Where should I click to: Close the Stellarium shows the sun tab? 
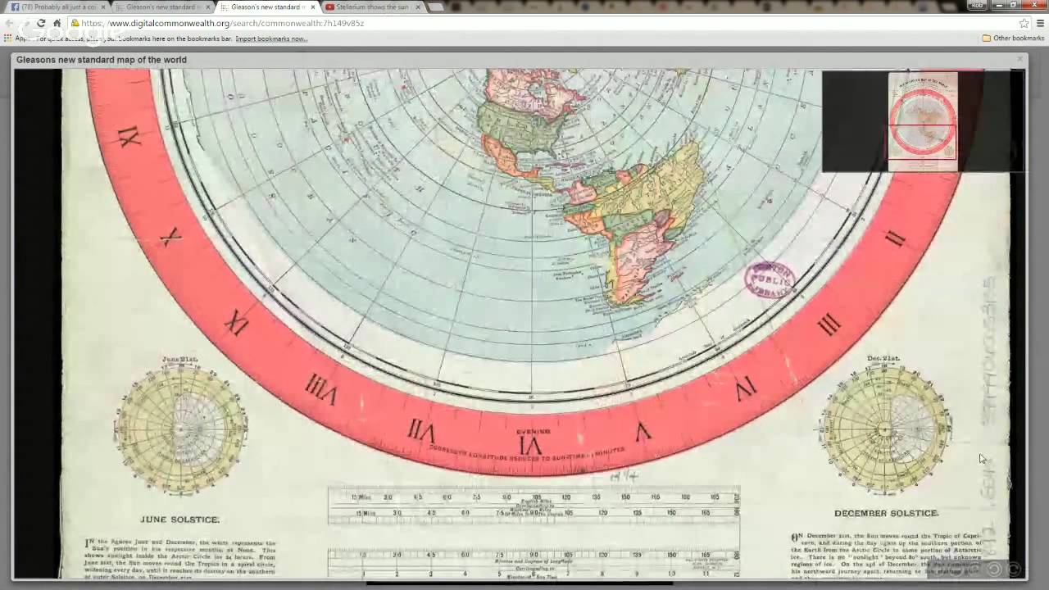418,7
